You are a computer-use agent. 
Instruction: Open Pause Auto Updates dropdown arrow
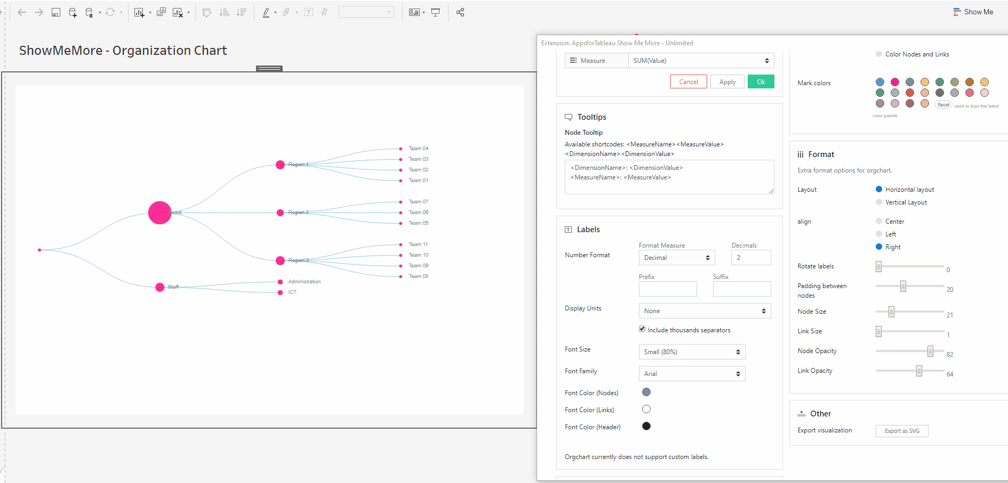click(x=100, y=12)
